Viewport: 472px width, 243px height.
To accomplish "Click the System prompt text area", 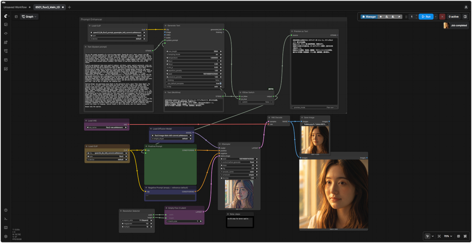I will (x=119, y=80).
